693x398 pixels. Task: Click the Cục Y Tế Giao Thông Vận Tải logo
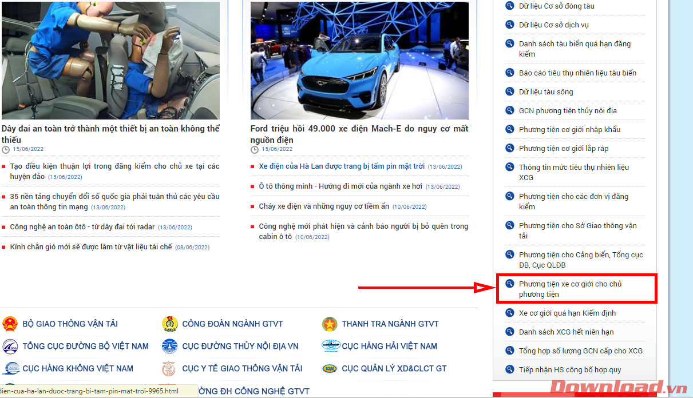[170, 368]
